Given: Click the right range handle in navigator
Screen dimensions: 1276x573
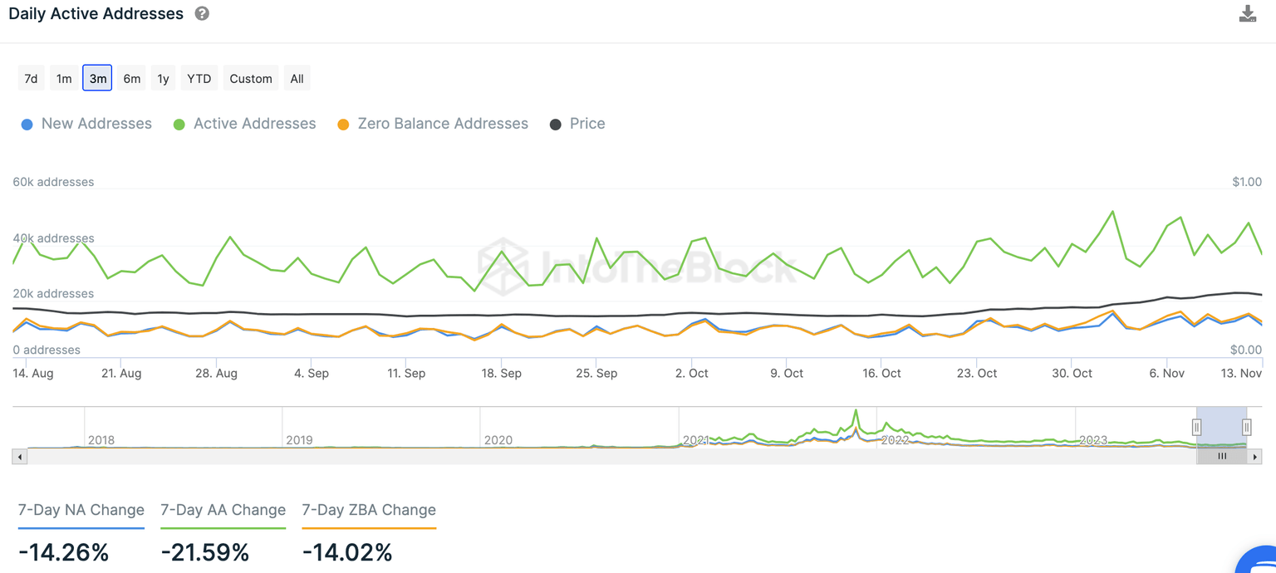Looking at the screenshot, I should (1246, 427).
